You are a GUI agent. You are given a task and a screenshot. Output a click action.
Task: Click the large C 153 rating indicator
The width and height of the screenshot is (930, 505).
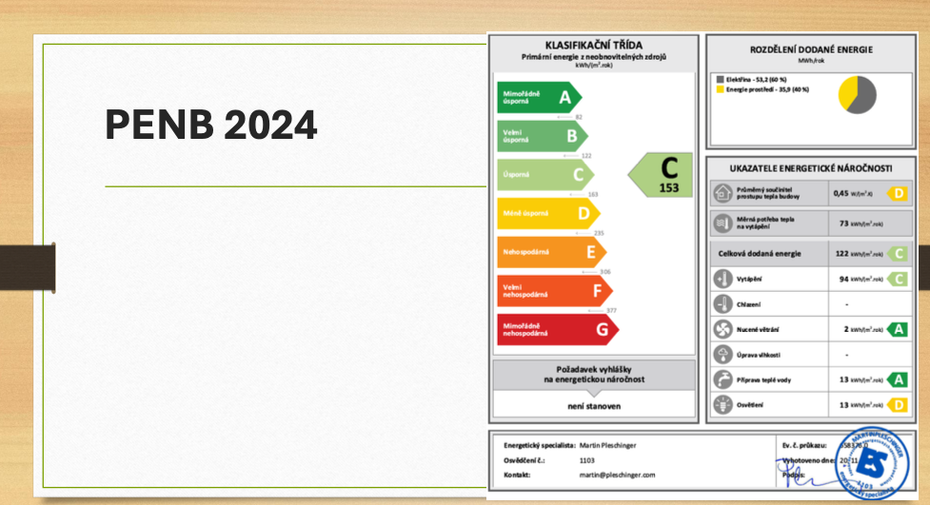point(662,174)
